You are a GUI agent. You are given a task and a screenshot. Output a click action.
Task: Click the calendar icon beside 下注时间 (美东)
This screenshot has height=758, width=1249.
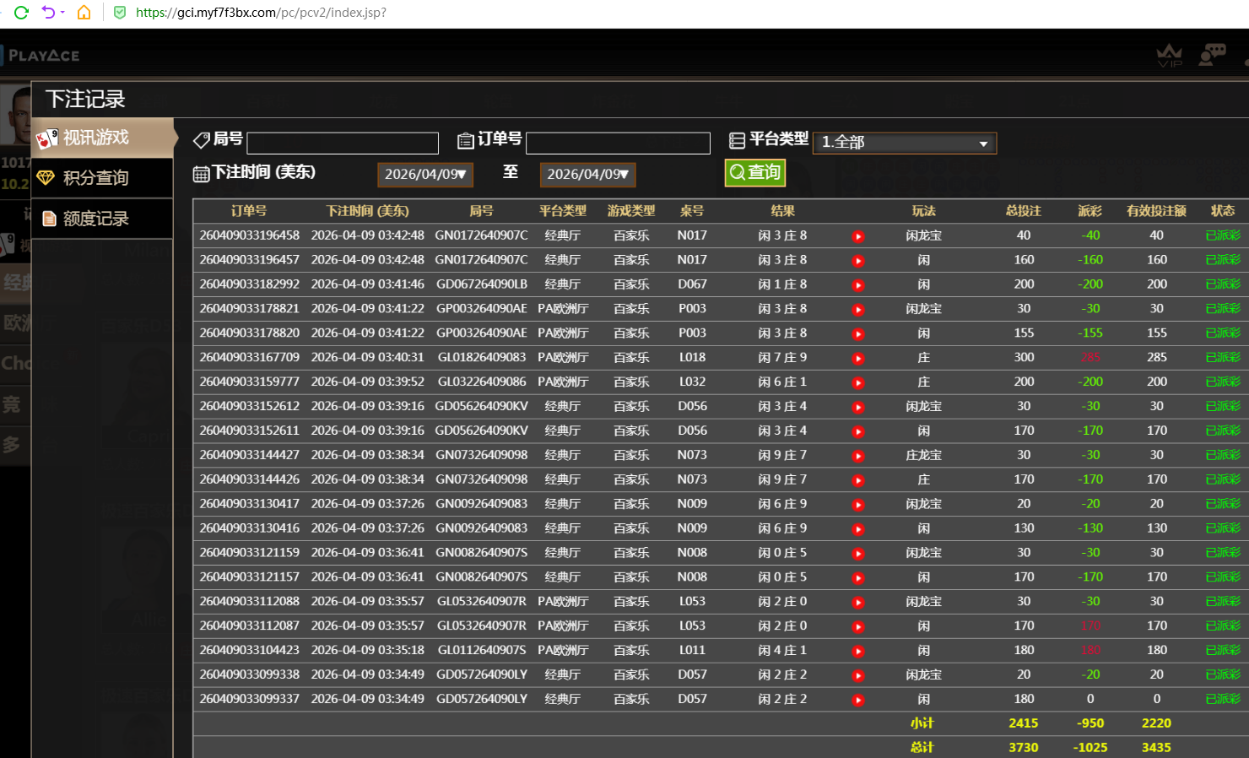click(201, 173)
